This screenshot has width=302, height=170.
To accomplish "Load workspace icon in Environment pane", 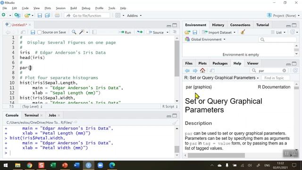I will (x=187, y=32).
